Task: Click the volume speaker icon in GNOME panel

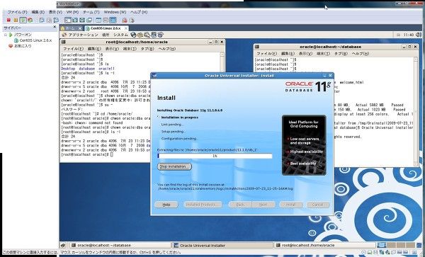Action: [x=419, y=35]
